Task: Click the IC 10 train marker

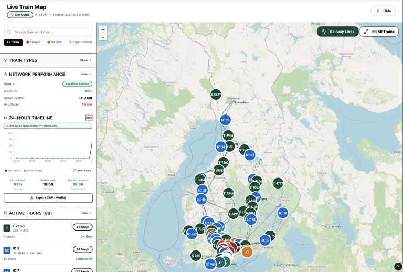Action: click(282, 213)
